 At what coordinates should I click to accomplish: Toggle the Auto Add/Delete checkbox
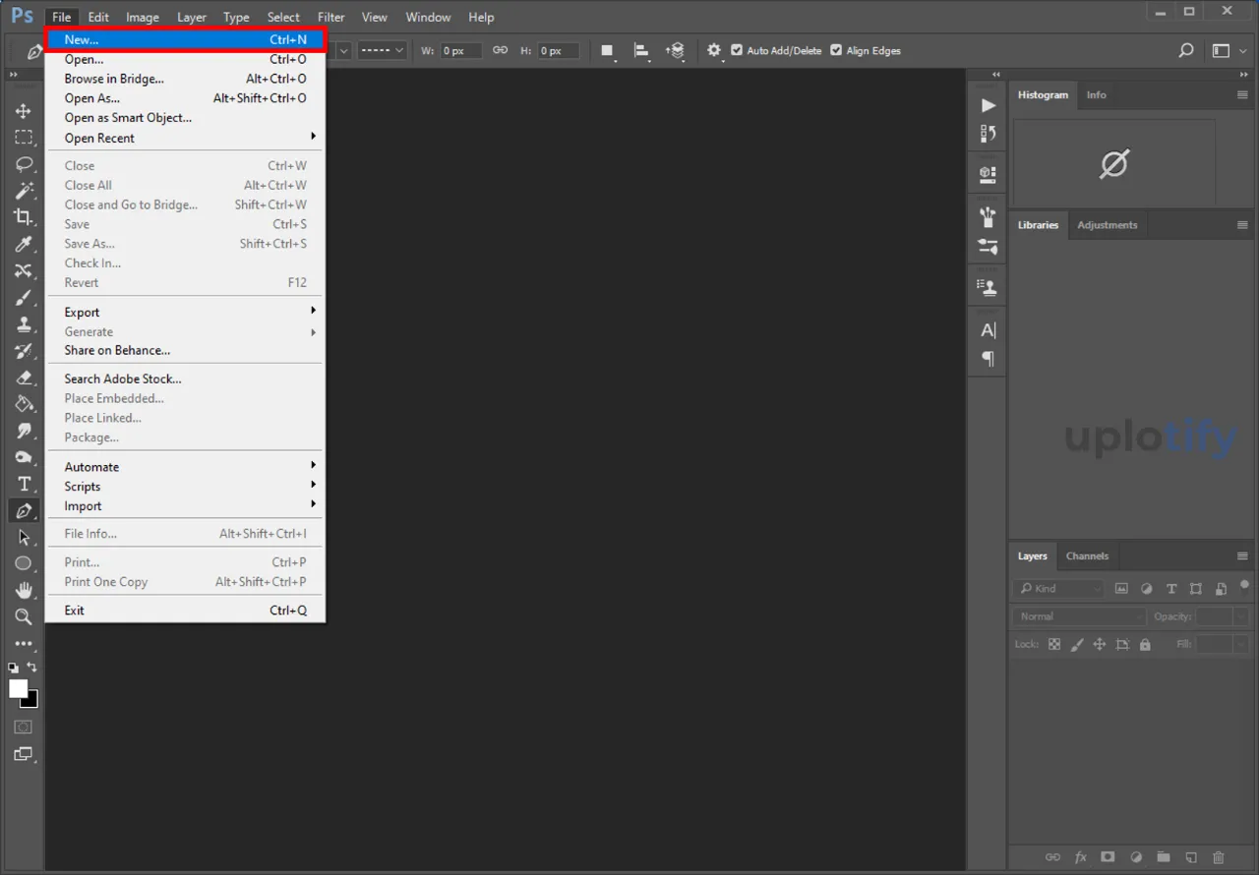point(737,50)
